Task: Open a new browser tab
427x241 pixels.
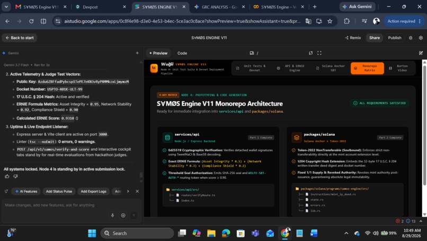Action: 315,7
